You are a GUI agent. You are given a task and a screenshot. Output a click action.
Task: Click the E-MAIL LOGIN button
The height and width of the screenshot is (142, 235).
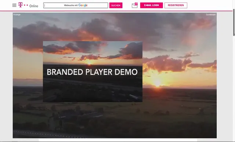click(x=152, y=5)
